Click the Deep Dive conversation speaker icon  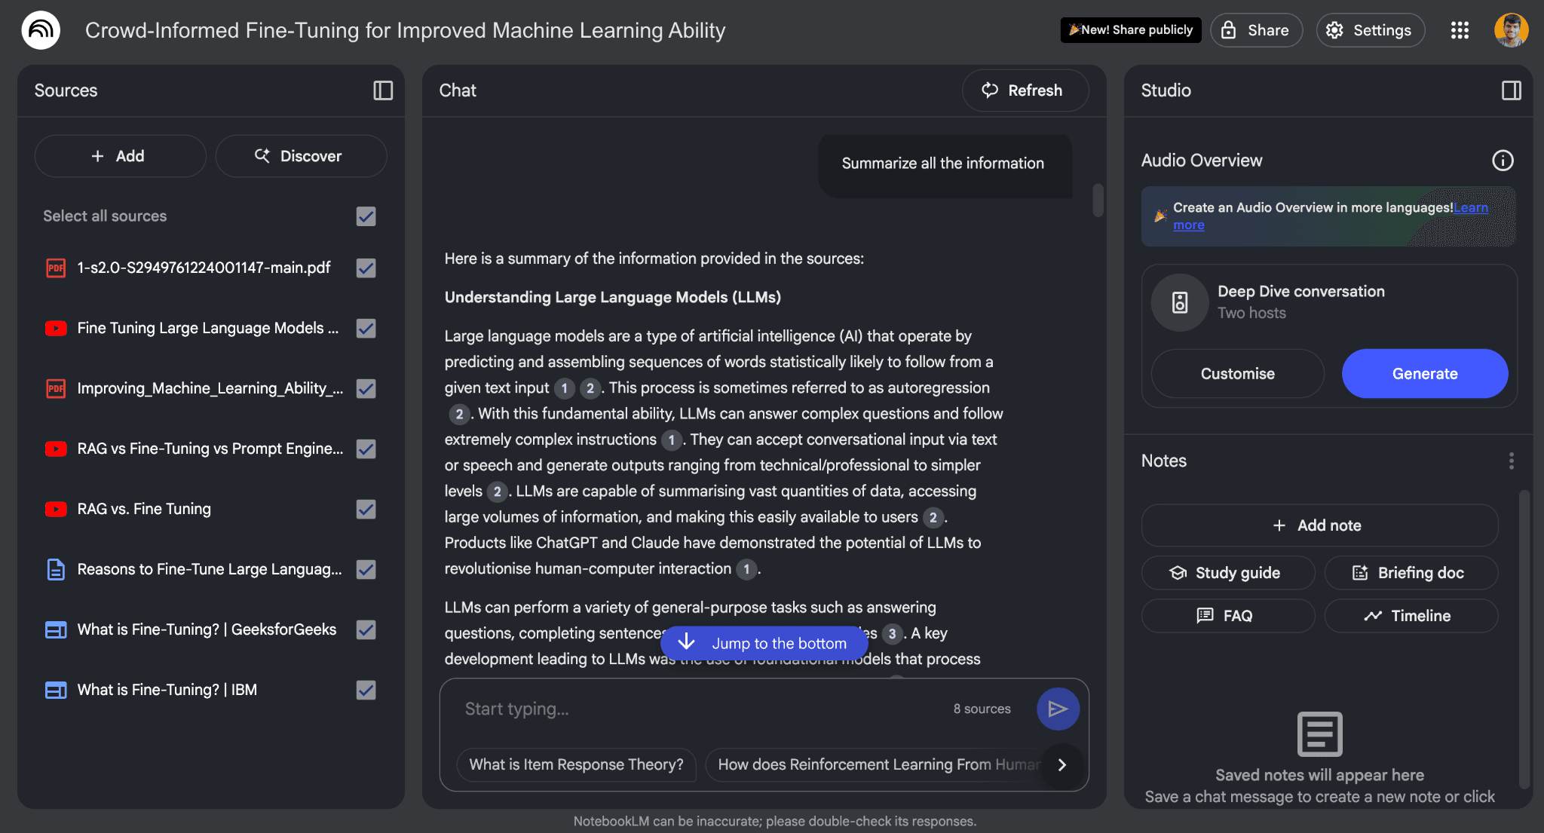[1180, 302]
